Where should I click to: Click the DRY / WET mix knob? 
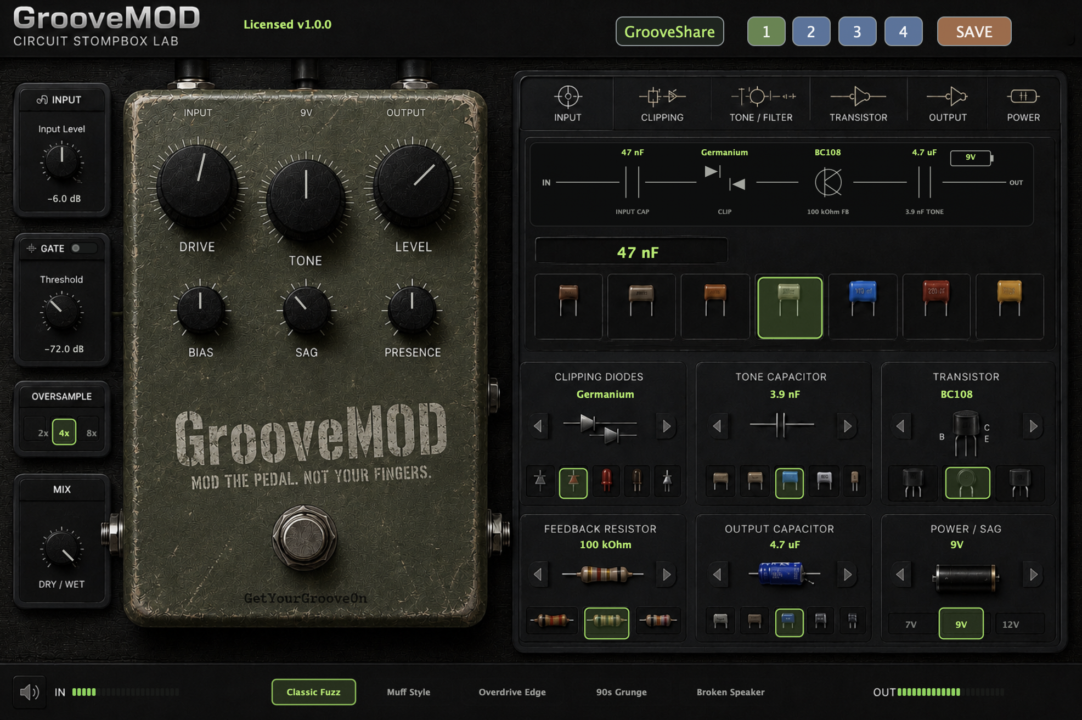61,548
